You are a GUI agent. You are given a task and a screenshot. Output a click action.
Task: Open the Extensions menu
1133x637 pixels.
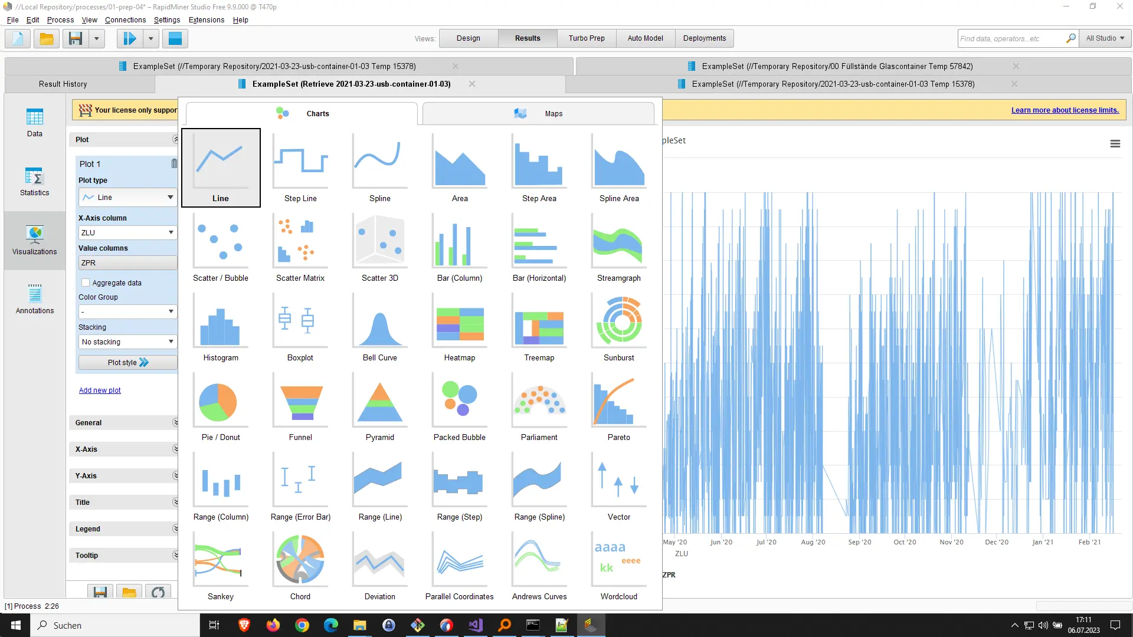point(207,19)
